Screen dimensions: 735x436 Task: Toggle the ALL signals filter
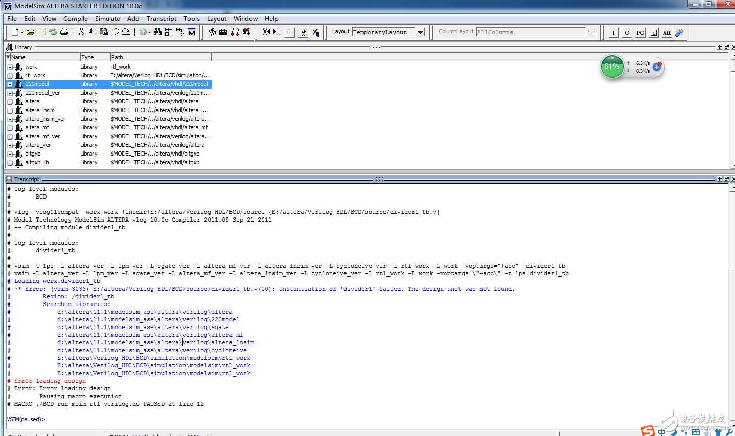tap(667, 33)
